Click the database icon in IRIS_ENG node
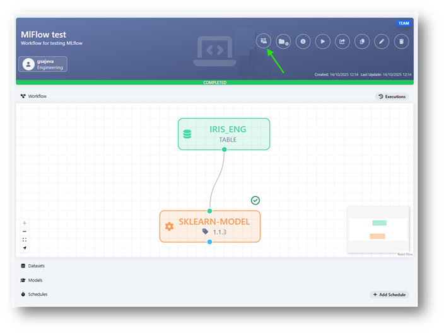 coord(187,134)
